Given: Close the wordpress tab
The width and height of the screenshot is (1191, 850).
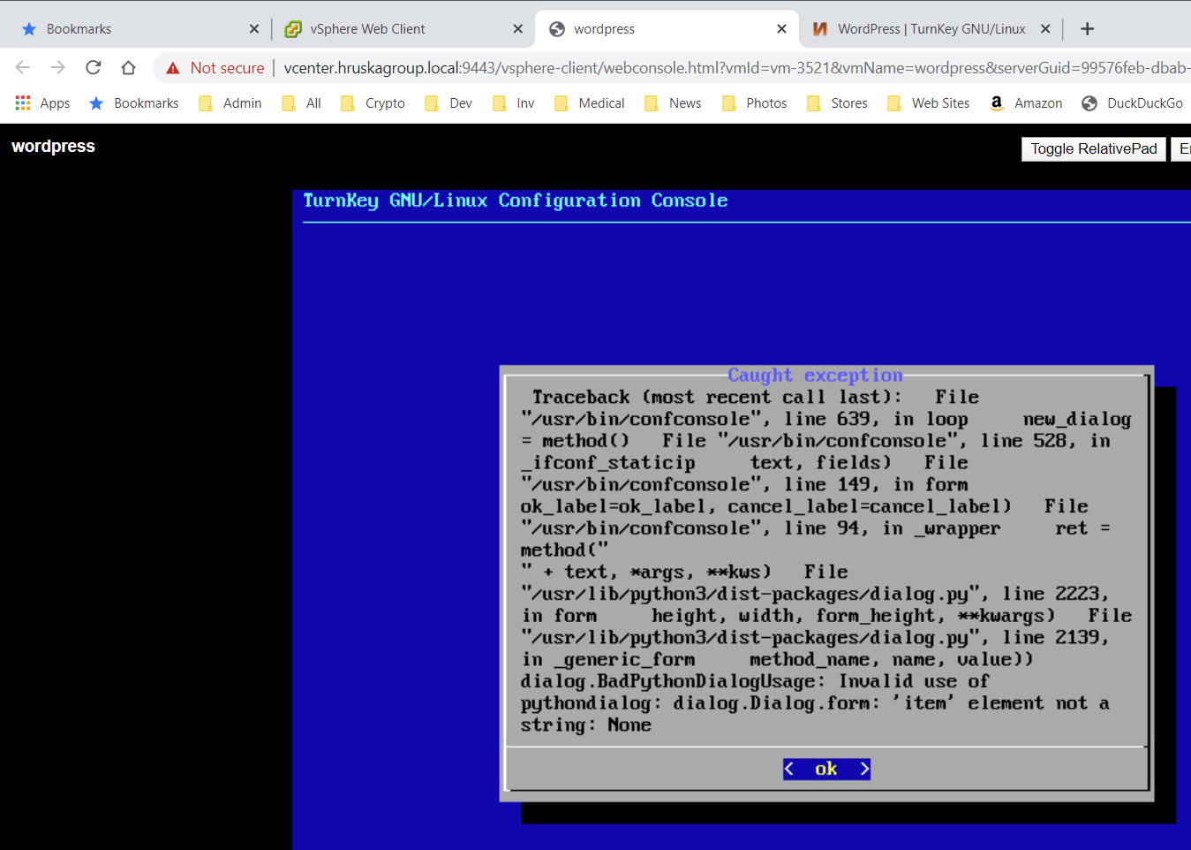Looking at the screenshot, I should click(x=781, y=29).
